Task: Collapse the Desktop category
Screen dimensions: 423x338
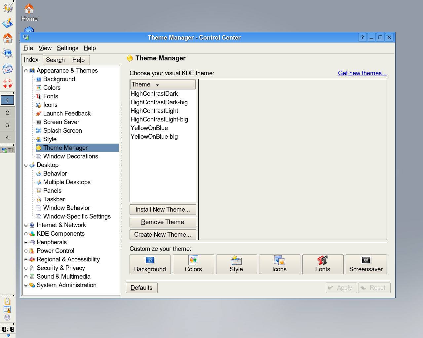Action: click(x=26, y=165)
